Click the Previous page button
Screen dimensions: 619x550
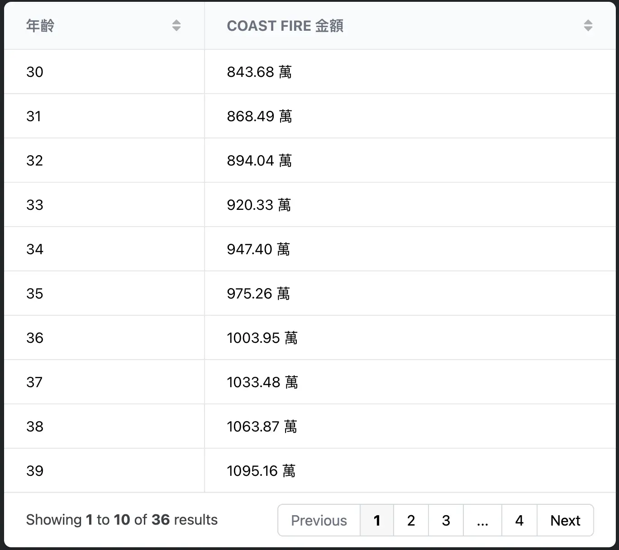coord(319,520)
